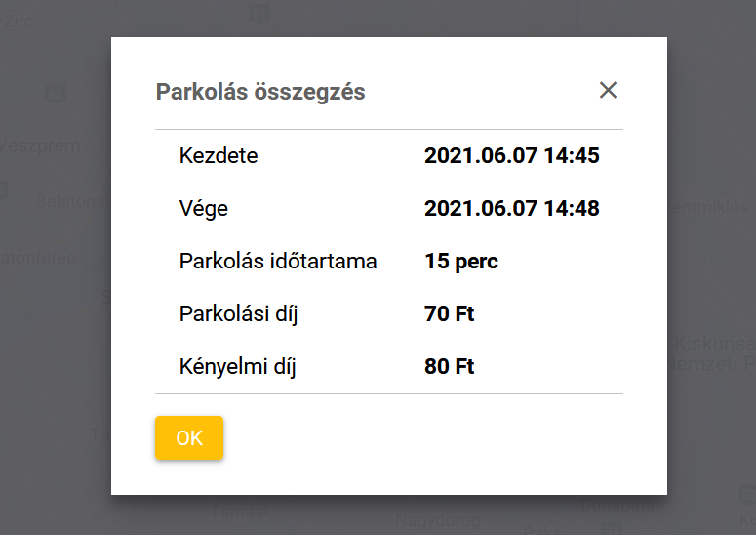This screenshot has width=756, height=535.
Task: Click the Parkolás összegzés dialog title
Action: 260,93
